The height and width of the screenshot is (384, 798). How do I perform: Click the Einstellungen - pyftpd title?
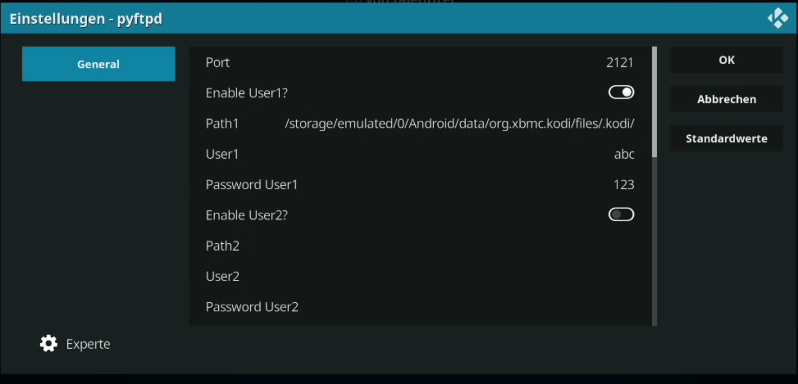[86, 19]
